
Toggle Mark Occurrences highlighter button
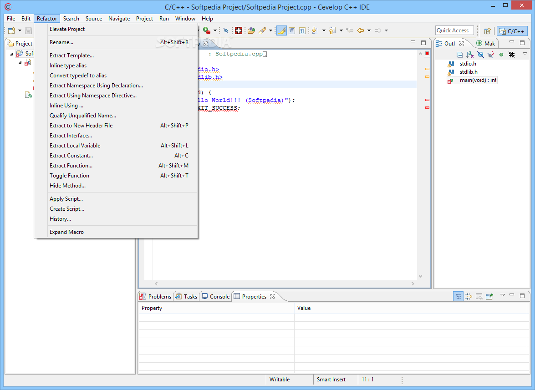tap(282, 30)
